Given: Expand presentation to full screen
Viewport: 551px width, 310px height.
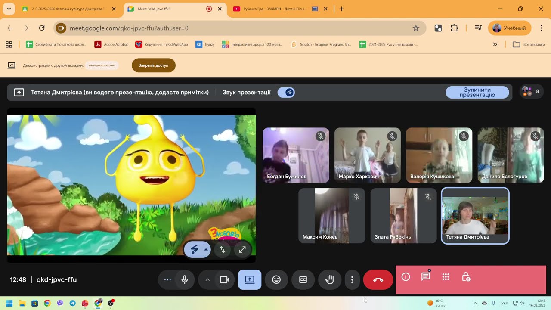Looking at the screenshot, I should point(242,249).
